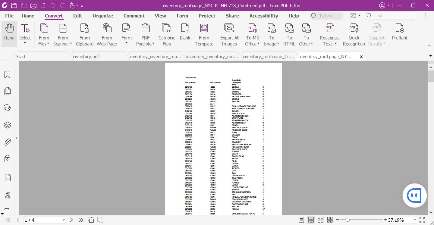Select the Hand tool

point(9,33)
